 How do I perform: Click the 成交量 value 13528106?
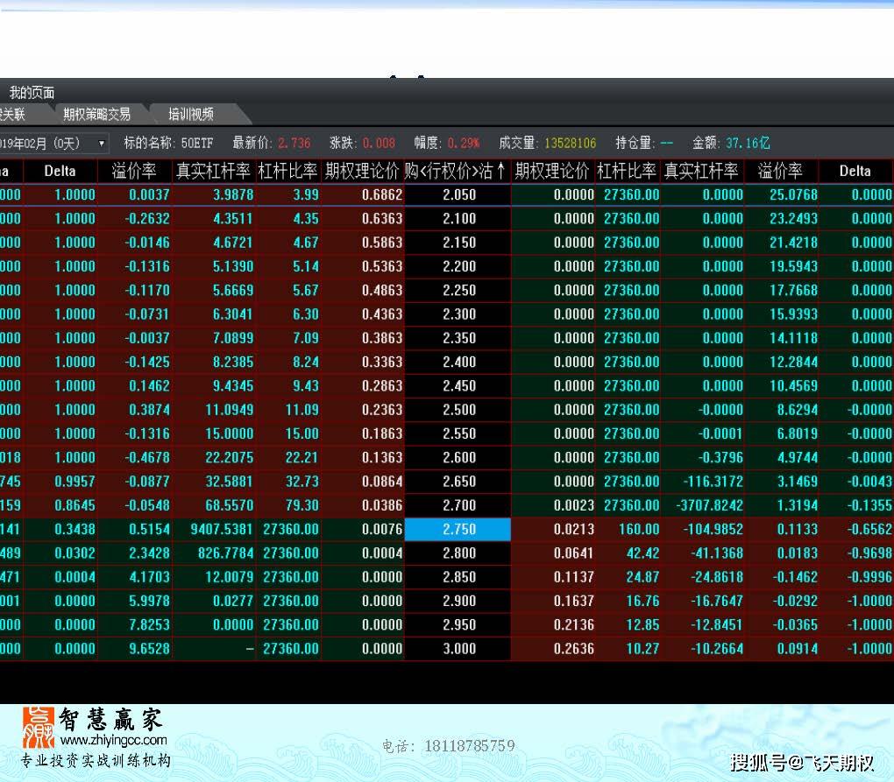pyautogui.click(x=571, y=143)
